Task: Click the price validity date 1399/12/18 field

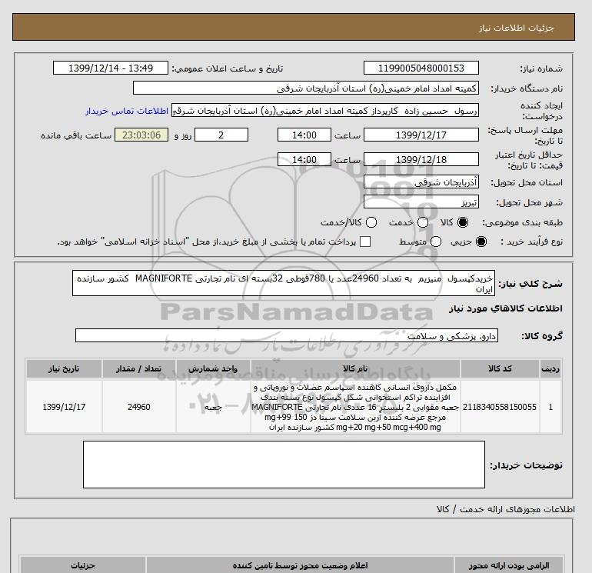Action: tap(421, 159)
